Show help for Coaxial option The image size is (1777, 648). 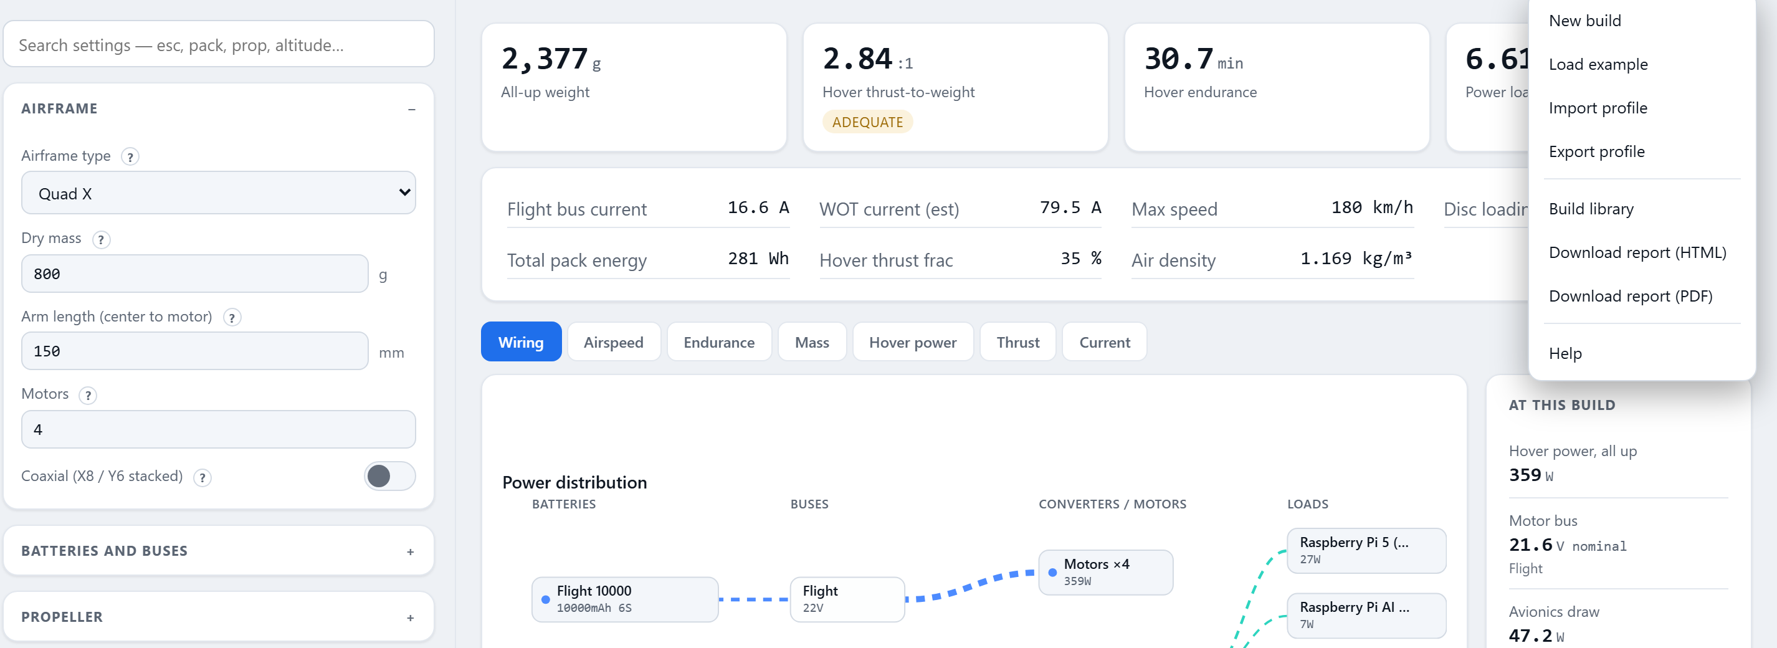click(x=202, y=477)
